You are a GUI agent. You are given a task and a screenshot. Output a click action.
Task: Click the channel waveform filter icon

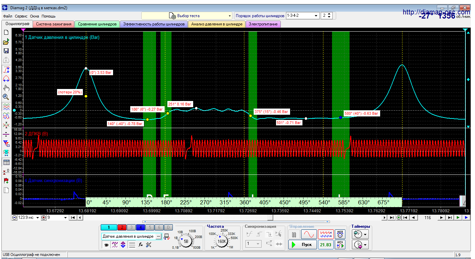pyautogui.click(x=115, y=245)
